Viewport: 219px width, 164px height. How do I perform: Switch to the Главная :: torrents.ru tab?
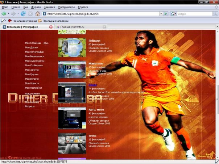coord(81,27)
